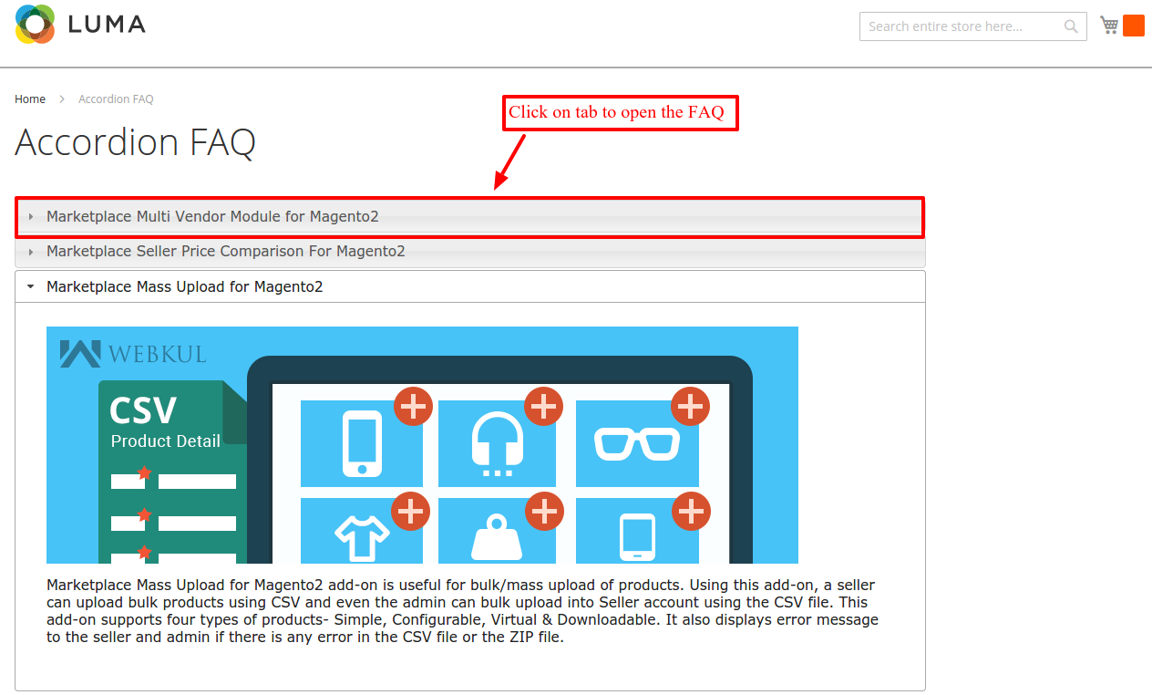Focus the Search entire store field

click(x=962, y=26)
